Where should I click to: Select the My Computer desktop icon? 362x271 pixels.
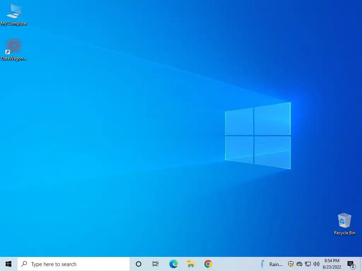[14, 14]
